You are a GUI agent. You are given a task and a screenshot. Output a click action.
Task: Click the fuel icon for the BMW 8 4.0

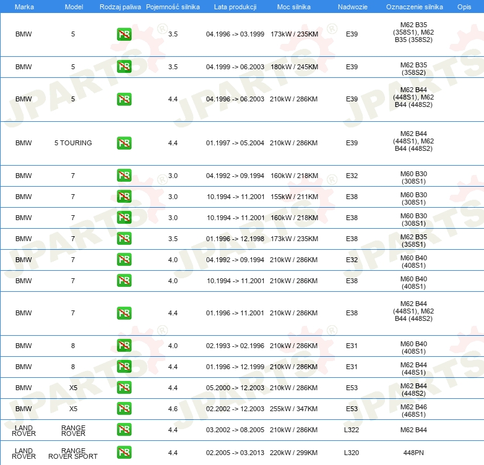point(124,346)
